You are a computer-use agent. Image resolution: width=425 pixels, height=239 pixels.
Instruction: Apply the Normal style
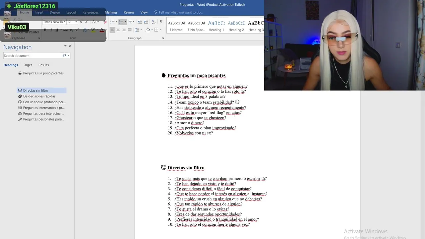tap(176, 26)
